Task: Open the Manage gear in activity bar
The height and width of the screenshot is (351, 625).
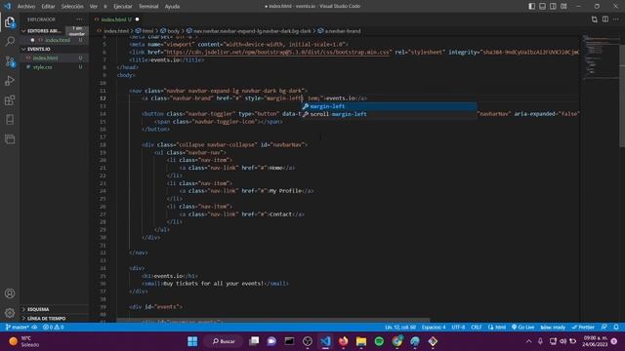Action: tap(10, 313)
